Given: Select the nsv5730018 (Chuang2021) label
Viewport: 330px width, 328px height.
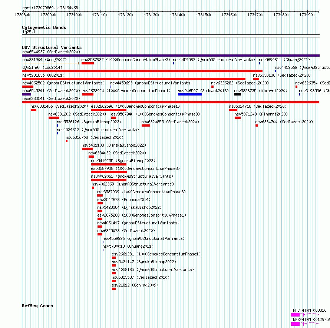Looking at the screenshot, I should pos(128,246).
